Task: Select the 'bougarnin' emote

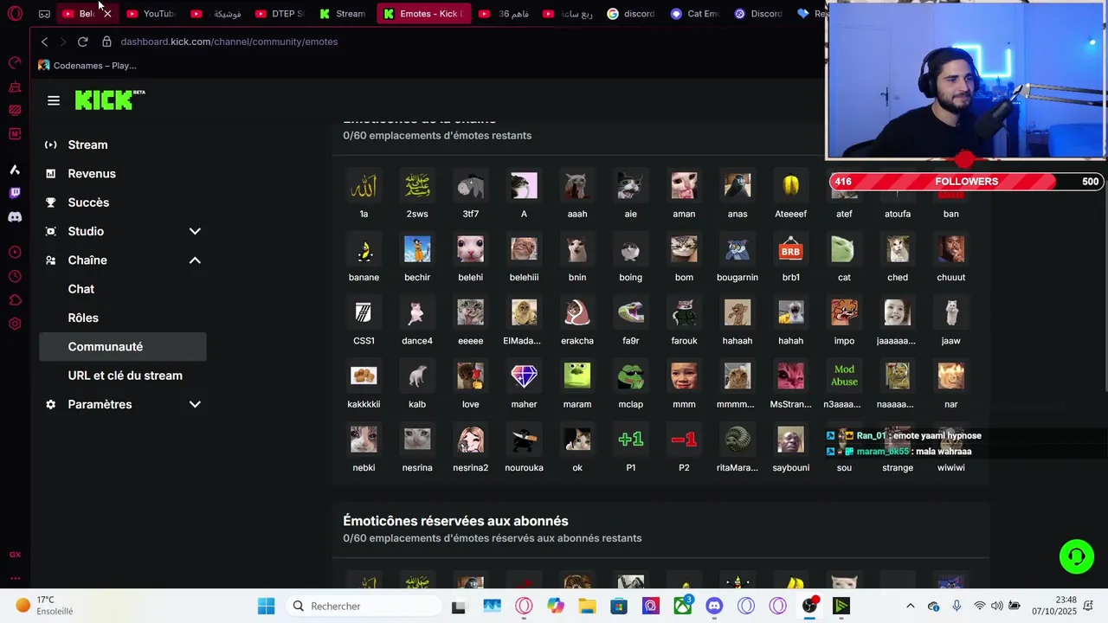Action: (x=738, y=249)
